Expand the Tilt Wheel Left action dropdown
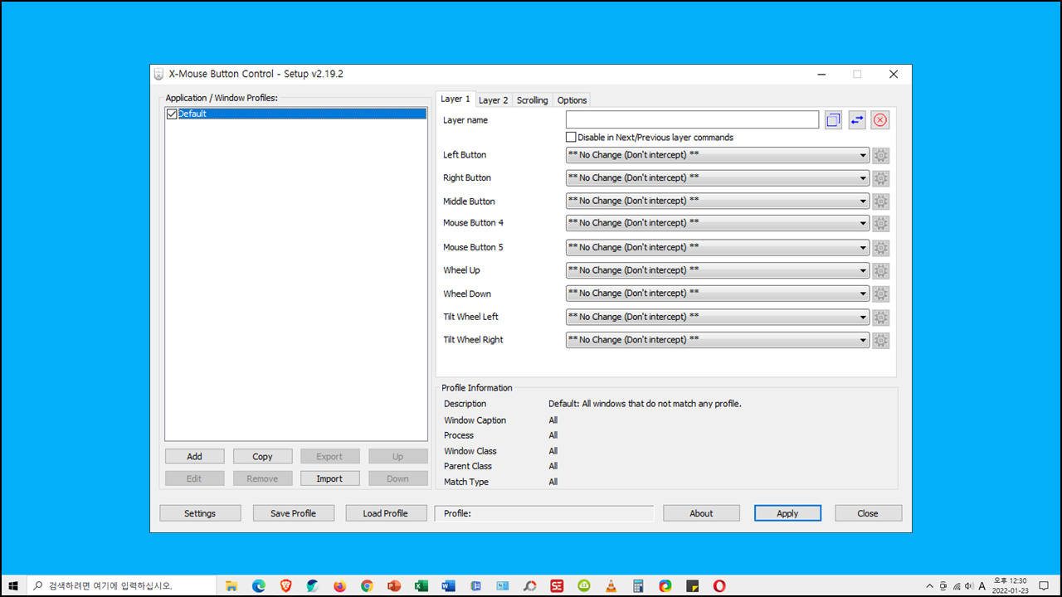Screen dimensions: 1062x597 (x=717, y=317)
